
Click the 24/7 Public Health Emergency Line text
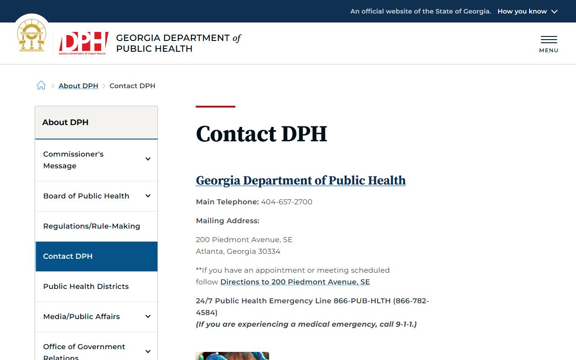coord(312,306)
